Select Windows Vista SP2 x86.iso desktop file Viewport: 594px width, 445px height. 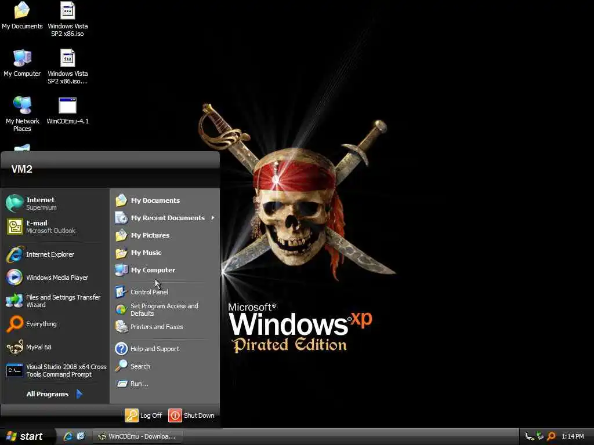(x=67, y=19)
